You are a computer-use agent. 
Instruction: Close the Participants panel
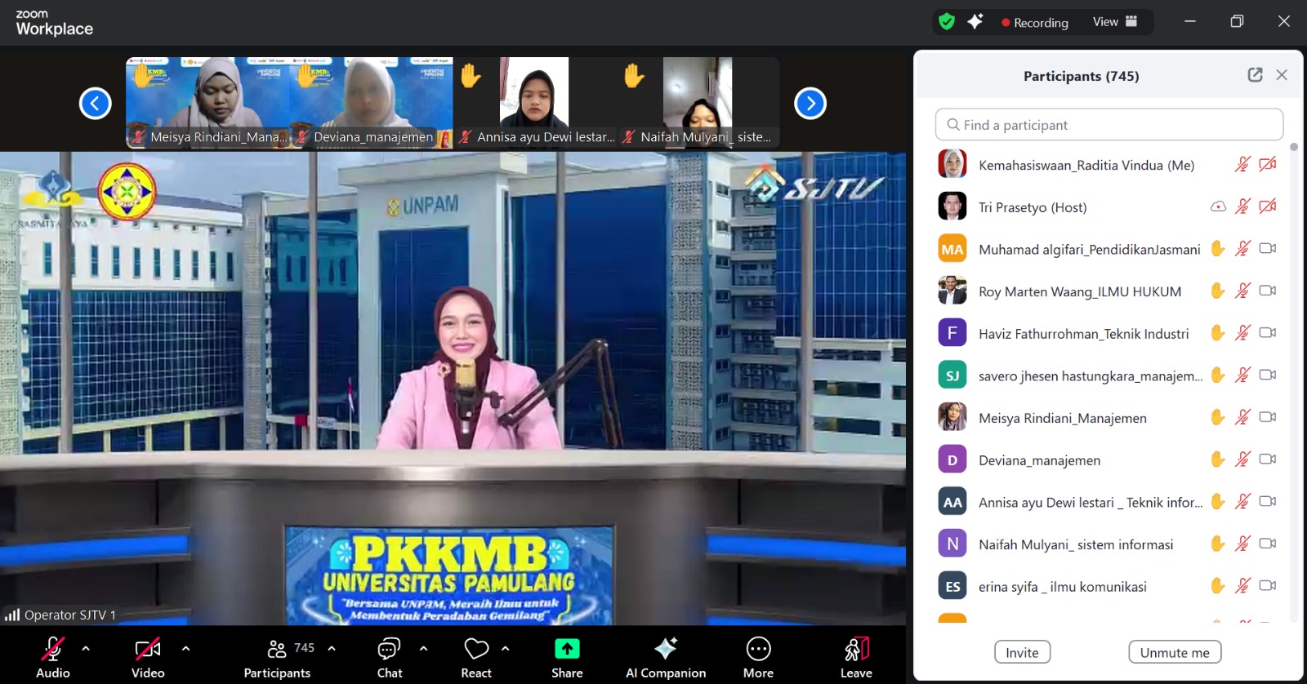tap(1282, 75)
